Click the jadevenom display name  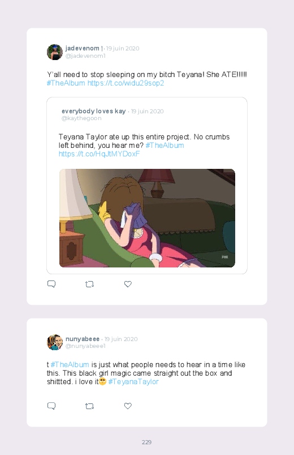tap(82, 48)
